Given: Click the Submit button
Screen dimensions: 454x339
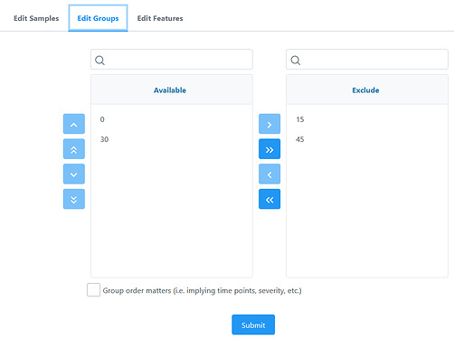Looking at the screenshot, I should 253,325.
